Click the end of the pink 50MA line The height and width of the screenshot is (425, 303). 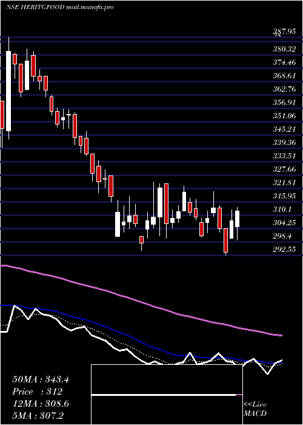point(281,335)
